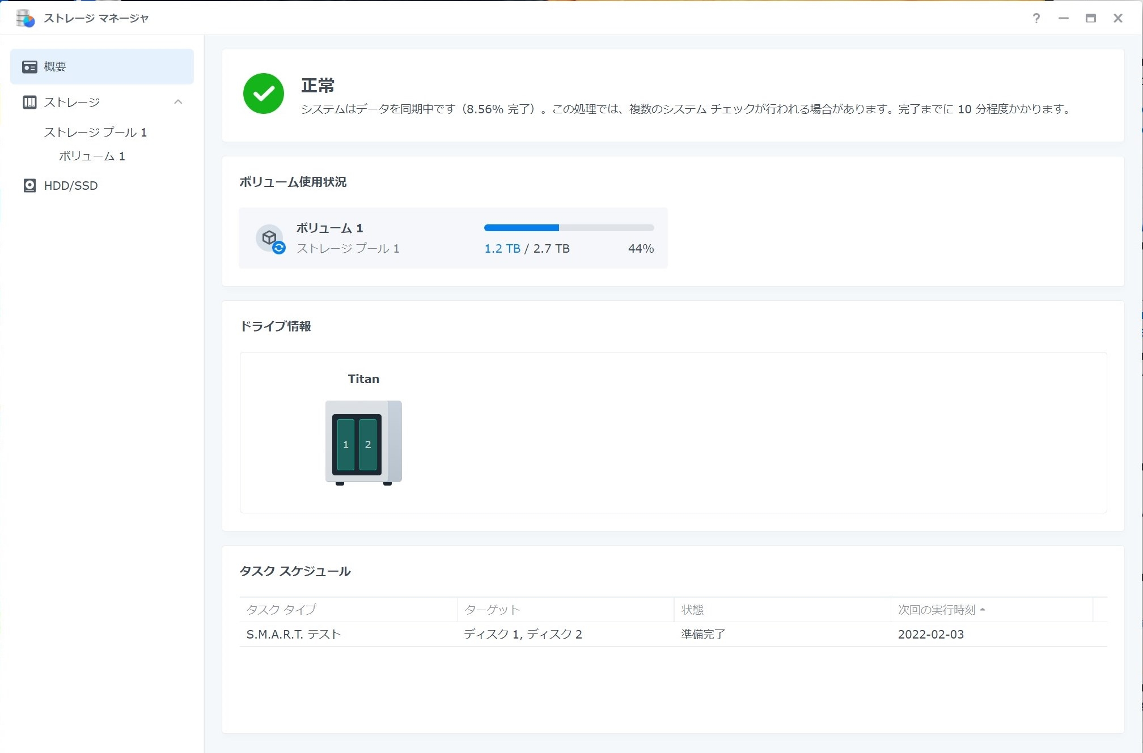Select the HDD/SSD menu item
The image size is (1143, 753).
(x=71, y=186)
